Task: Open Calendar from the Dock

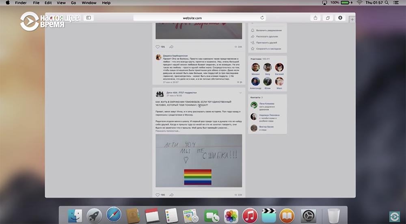Action: (x=152, y=216)
